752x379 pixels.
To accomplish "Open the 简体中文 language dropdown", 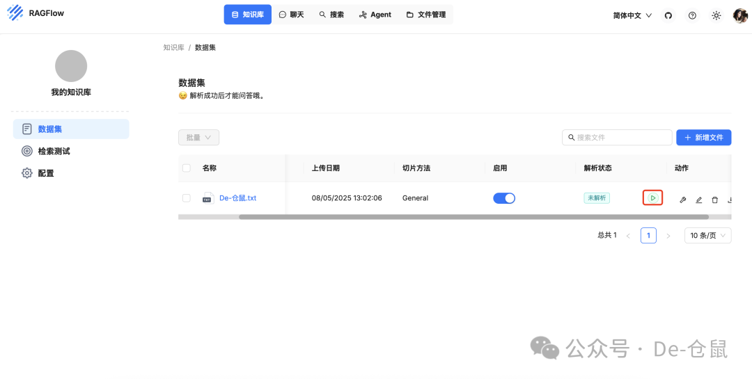I will click(x=632, y=15).
